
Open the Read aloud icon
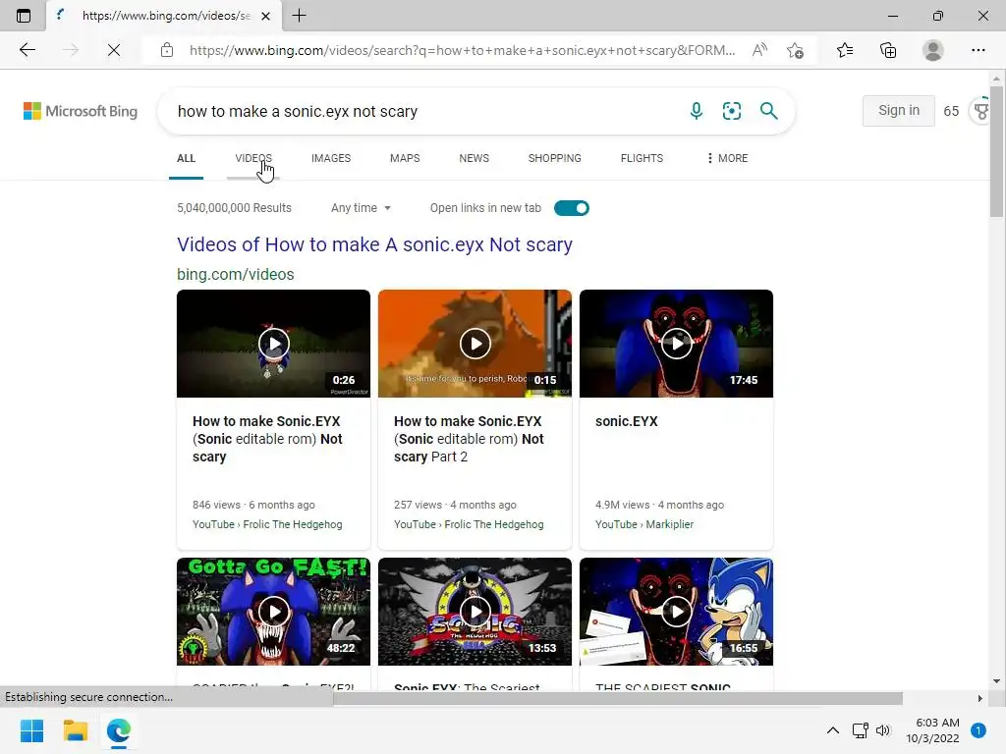coord(759,50)
